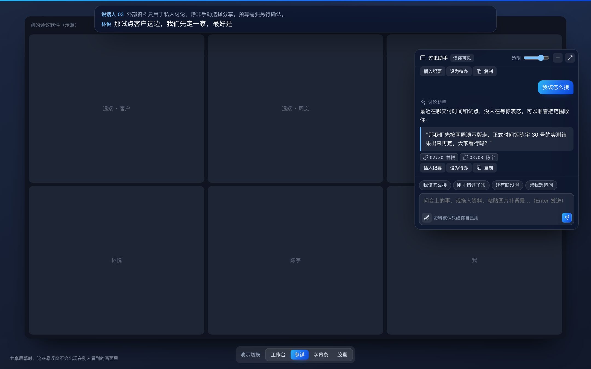Open the 03:08 陈宇 reference link
The height and width of the screenshot is (369, 591).
[x=479, y=157]
